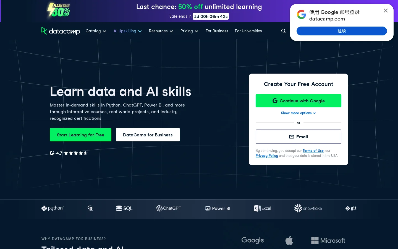
Task: Select the Excel logo
Action: click(x=262, y=208)
